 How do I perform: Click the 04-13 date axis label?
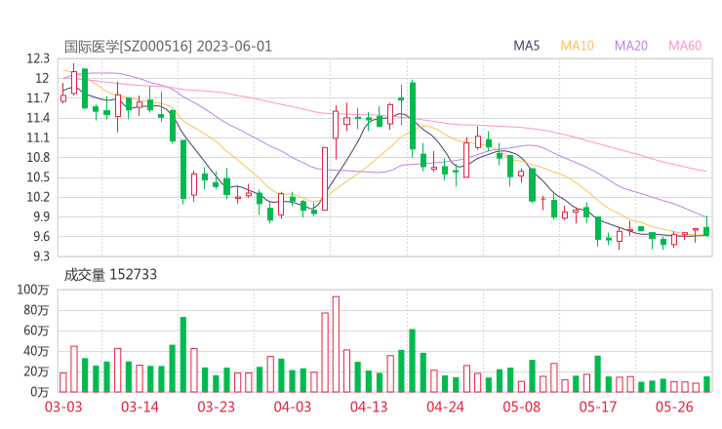369,407
